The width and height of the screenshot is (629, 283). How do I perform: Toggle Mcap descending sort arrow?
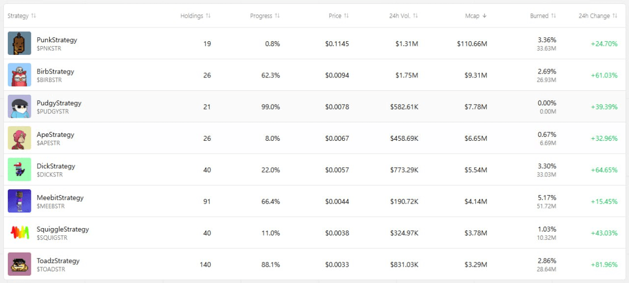coord(485,16)
